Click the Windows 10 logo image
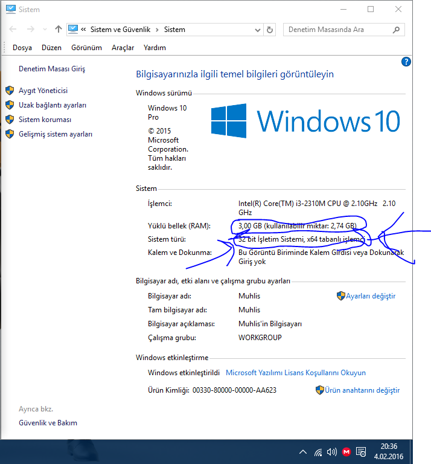This screenshot has width=431, height=464. pyautogui.click(x=305, y=121)
